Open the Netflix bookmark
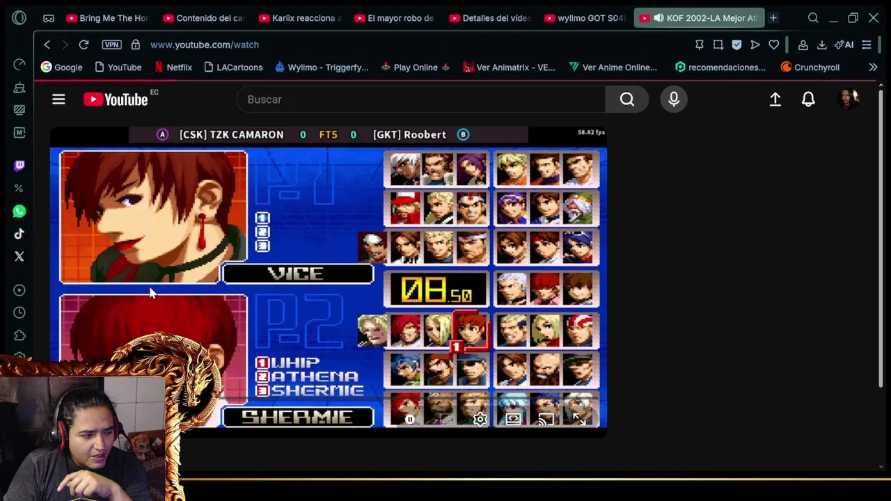Viewport: 891px width, 501px height. [x=173, y=67]
